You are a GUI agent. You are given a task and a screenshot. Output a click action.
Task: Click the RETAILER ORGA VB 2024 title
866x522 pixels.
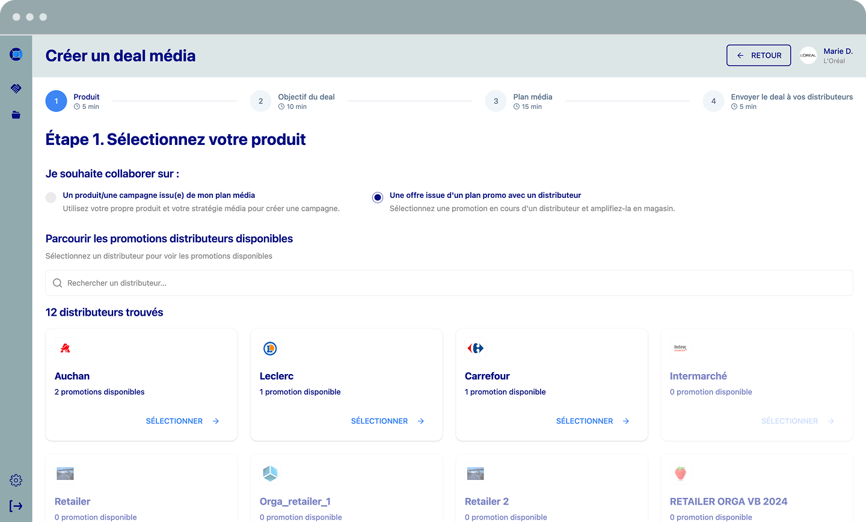pyautogui.click(x=729, y=502)
